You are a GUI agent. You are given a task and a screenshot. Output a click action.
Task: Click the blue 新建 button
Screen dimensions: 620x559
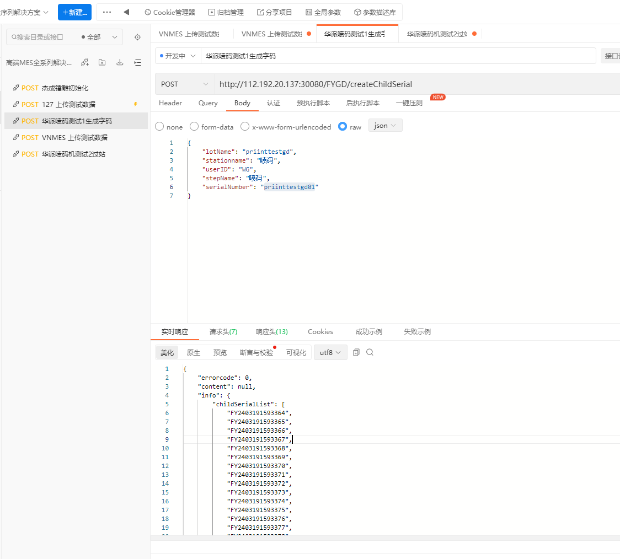tap(74, 12)
